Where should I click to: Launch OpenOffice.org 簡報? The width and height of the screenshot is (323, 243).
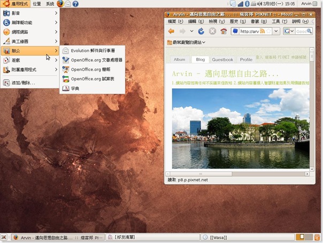pyautogui.click(x=93, y=70)
